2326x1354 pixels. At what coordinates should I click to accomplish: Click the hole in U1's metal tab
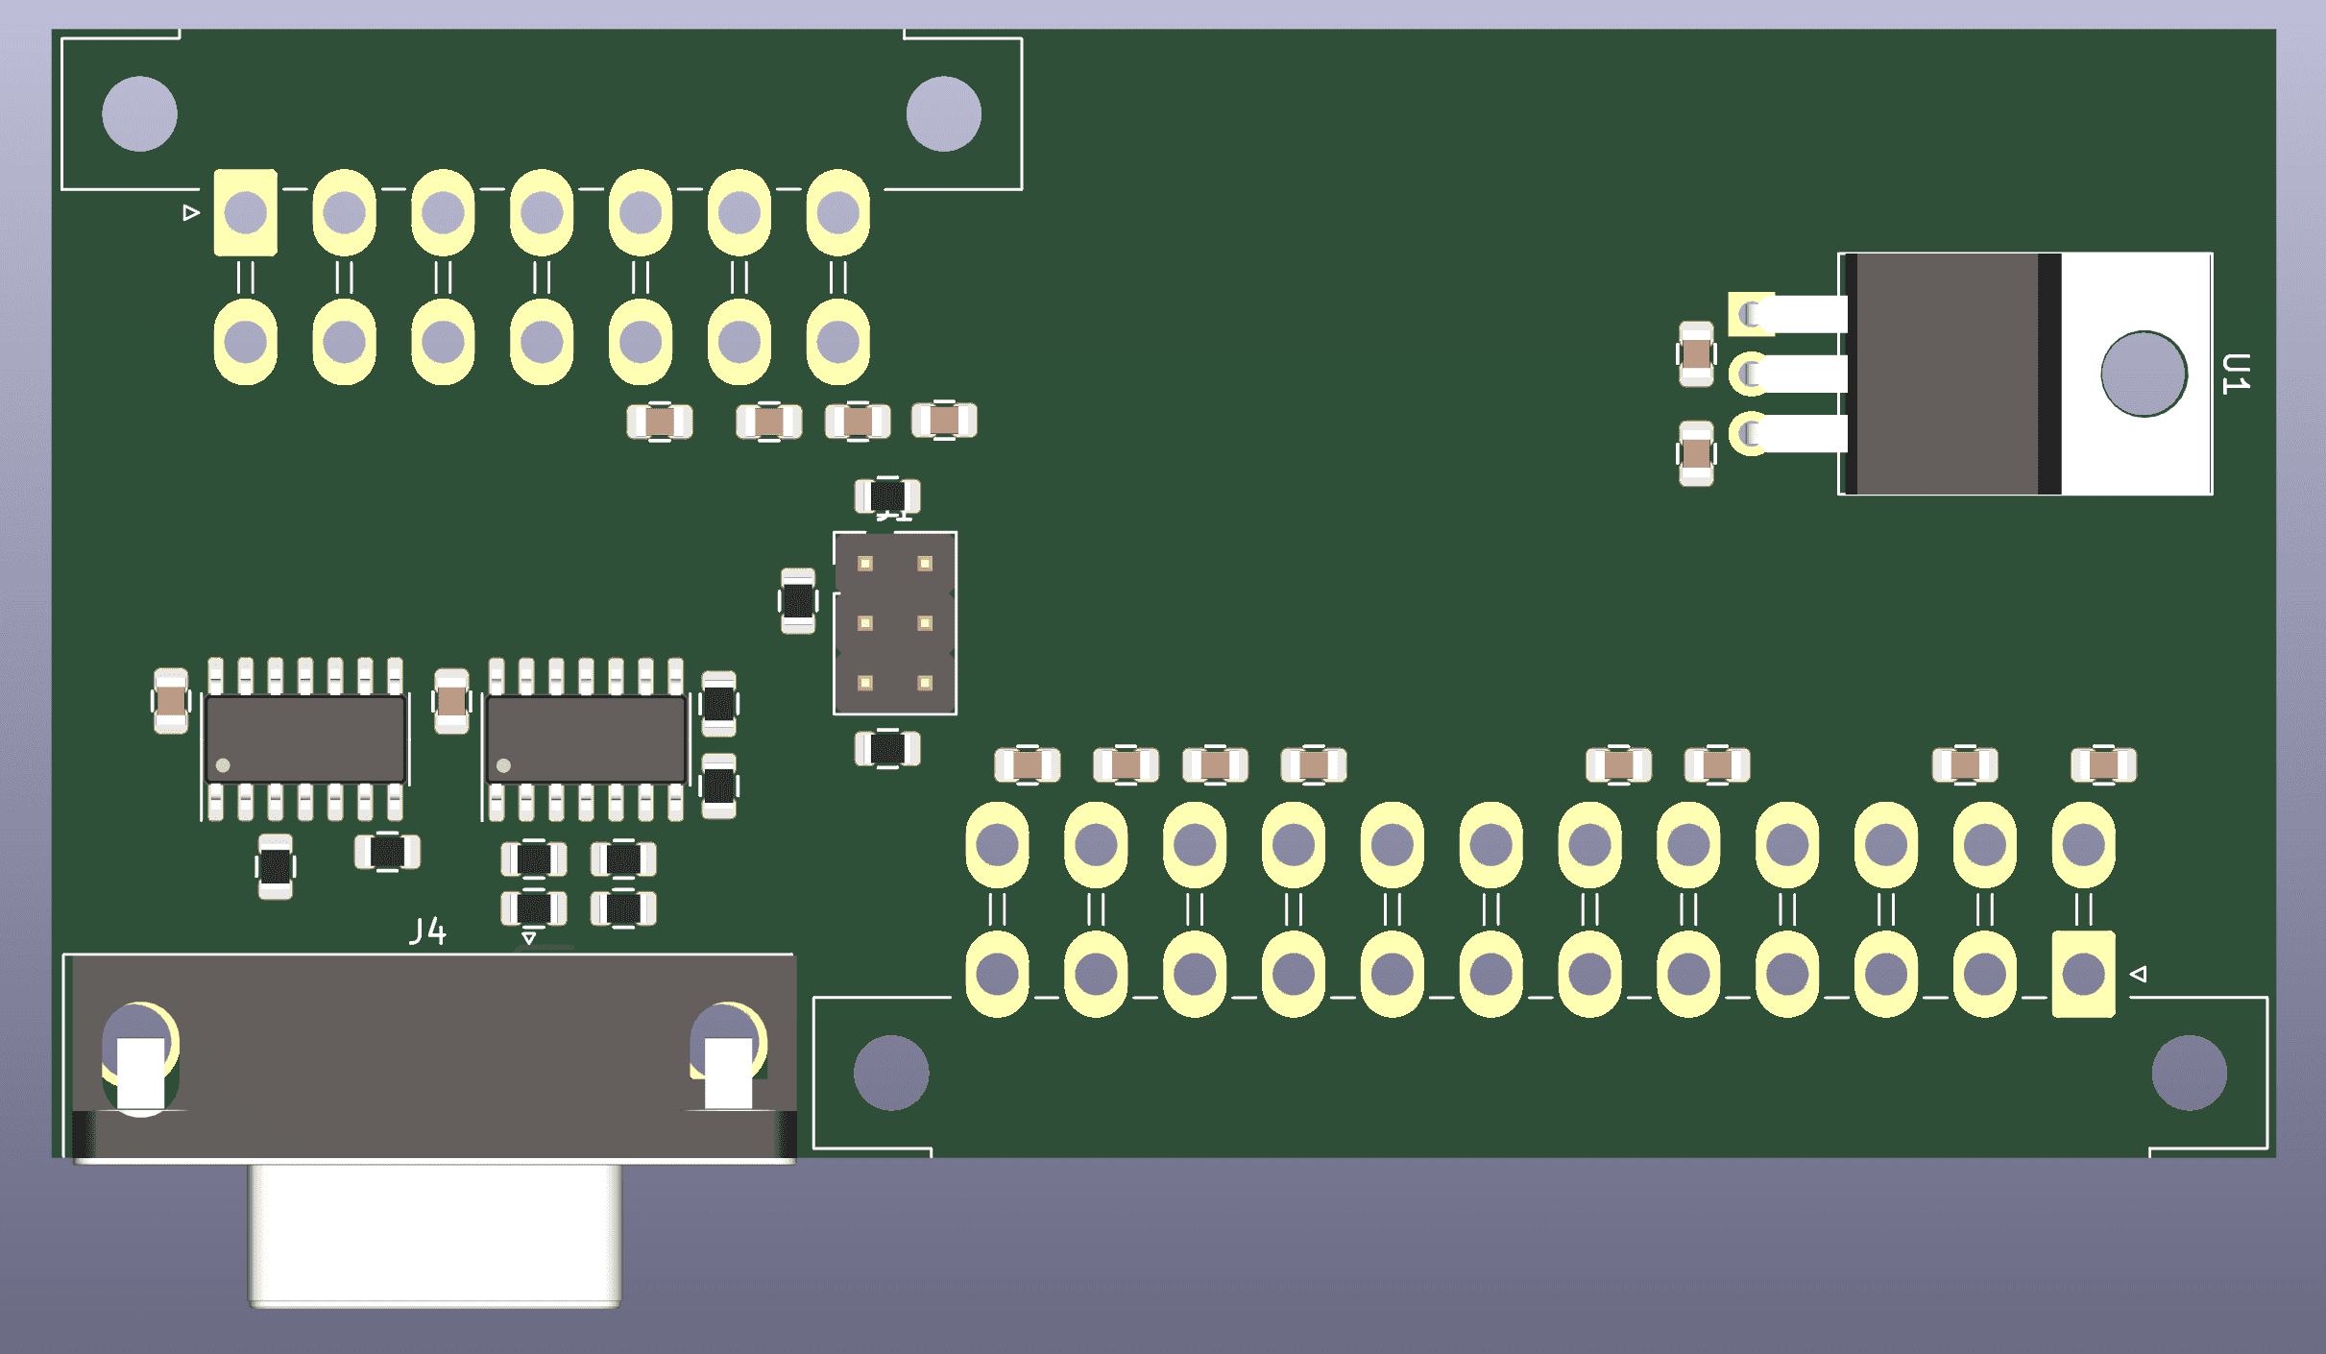click(x=2144, y=374)
